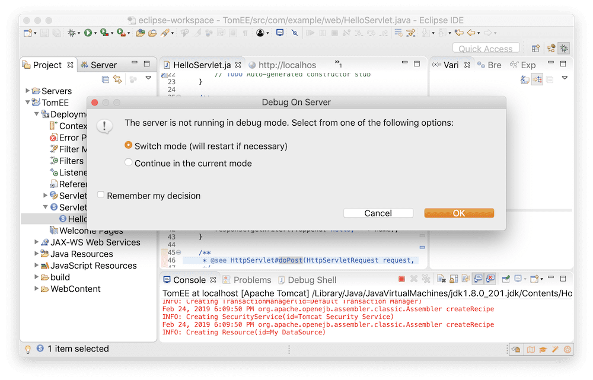The image size is (593, 380).
Task: Minimize the editor area panel
Action: [x=404, y=62]
